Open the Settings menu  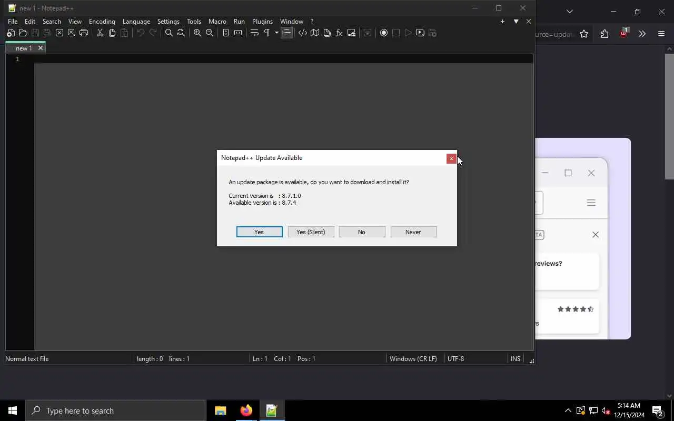[x=168, y=22]
